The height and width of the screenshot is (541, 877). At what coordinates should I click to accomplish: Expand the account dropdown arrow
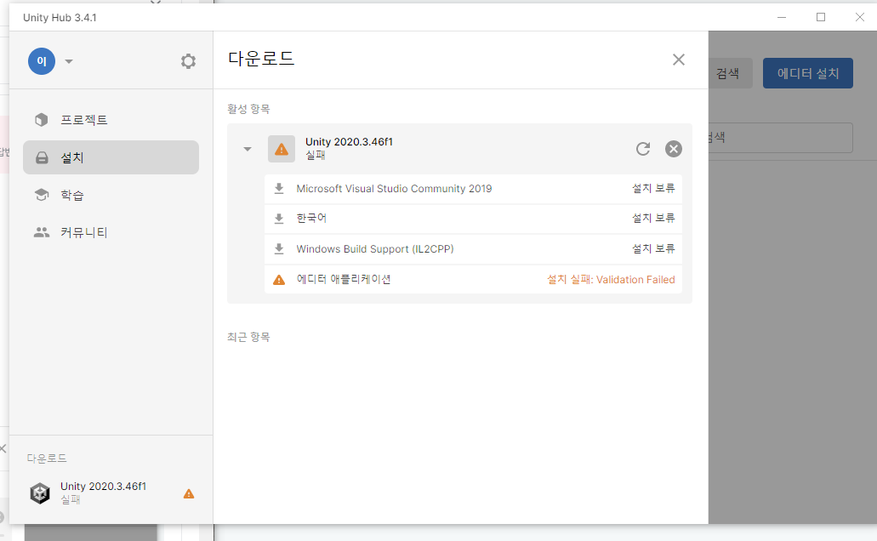point(69,61)
